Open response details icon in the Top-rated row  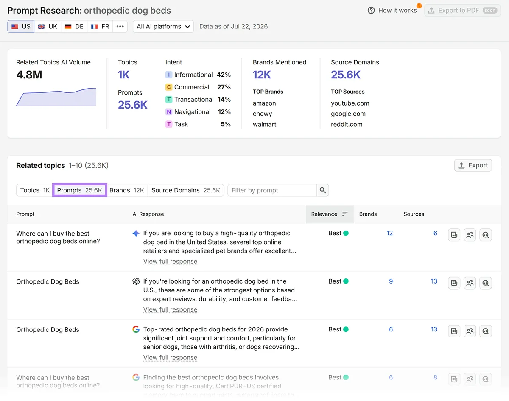tap(454, 331)
